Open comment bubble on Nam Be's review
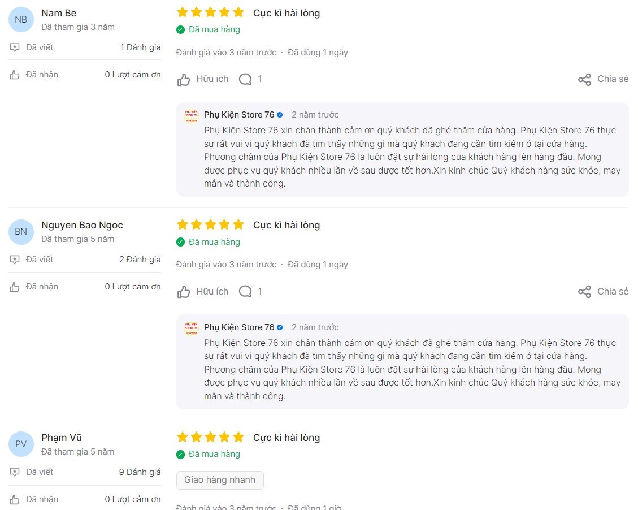 245,79
